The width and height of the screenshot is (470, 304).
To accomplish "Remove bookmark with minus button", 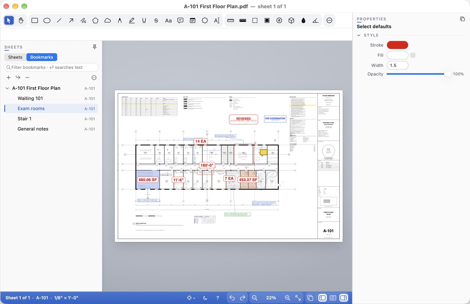I will tap(27, 77).
